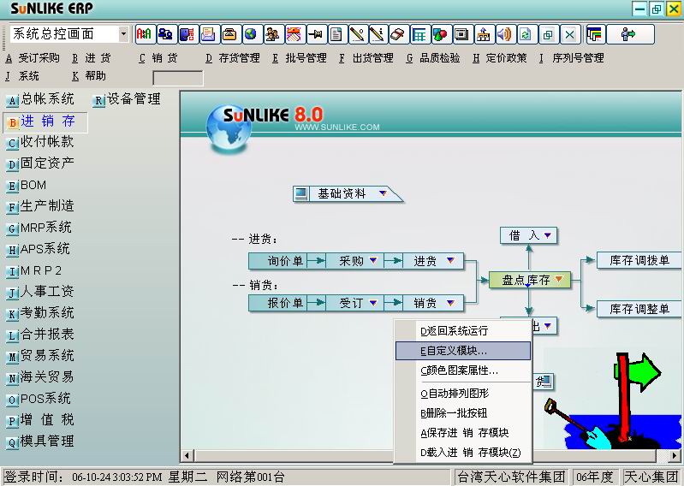Expand the 借入 dropdown arrow
The image size is (684, 486).
(548, 235)
